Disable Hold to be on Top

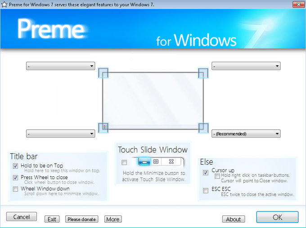[15, 166]
